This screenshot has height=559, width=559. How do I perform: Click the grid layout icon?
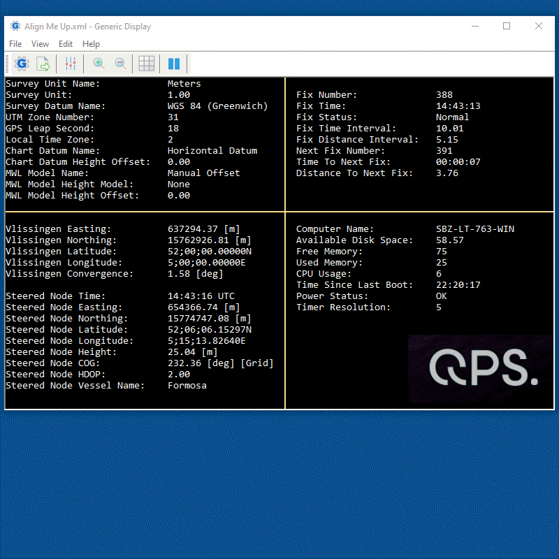146,63
